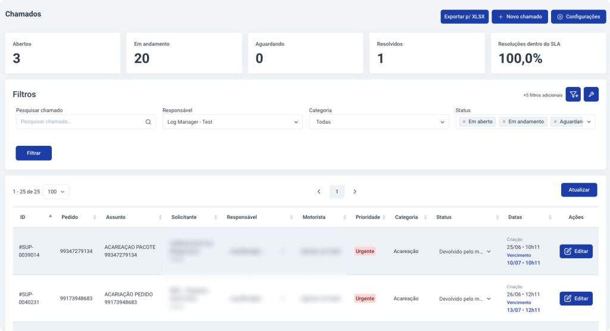Open the Responsável dropdown 'Log Manager - Test'
Viewport: 610px width, 331px height.
click(x=232, y=121)
